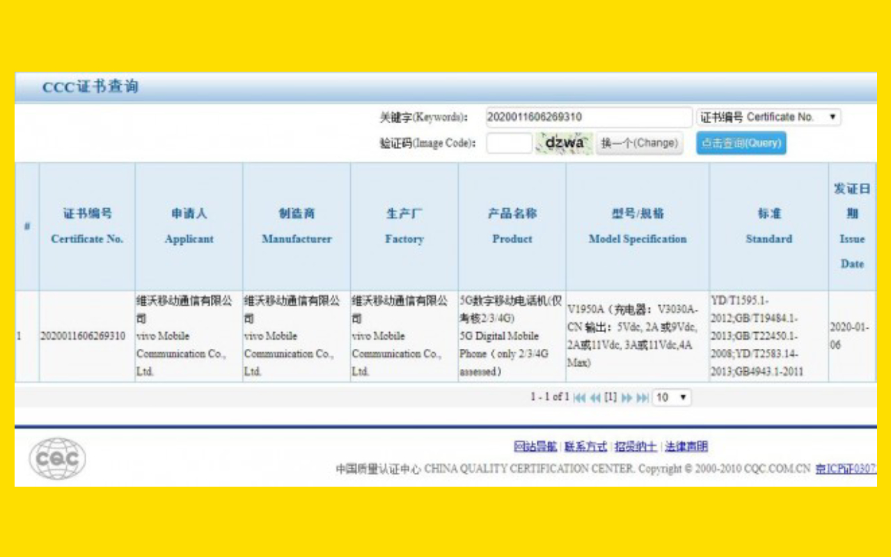
Task: Click the CHINA QUALITY CERTIFICATION CENTER copyright text
Action: click(x=574, y=469)
